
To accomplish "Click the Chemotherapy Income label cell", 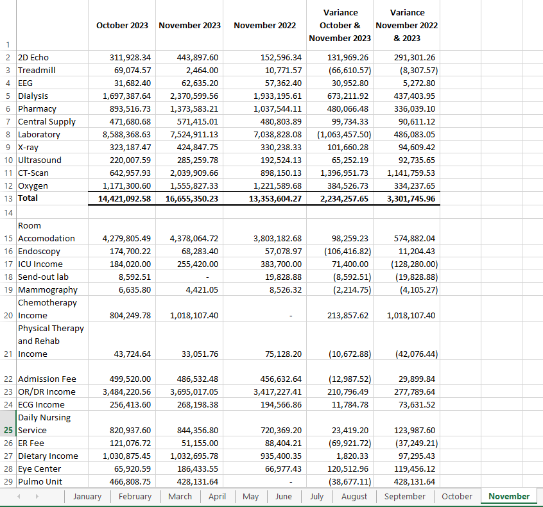I will (x=52, y=309).
